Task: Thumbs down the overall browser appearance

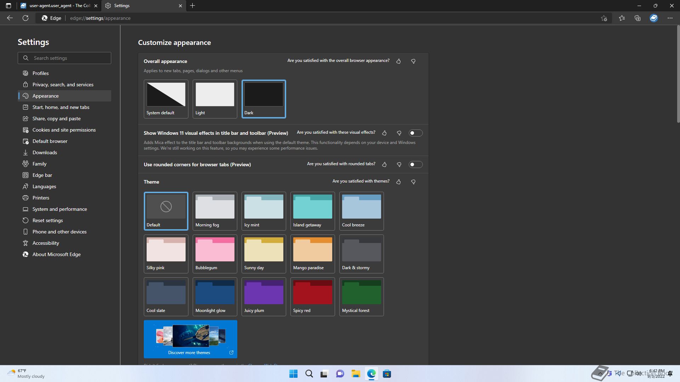Action: pyautogui.click(x=413, y=61)
